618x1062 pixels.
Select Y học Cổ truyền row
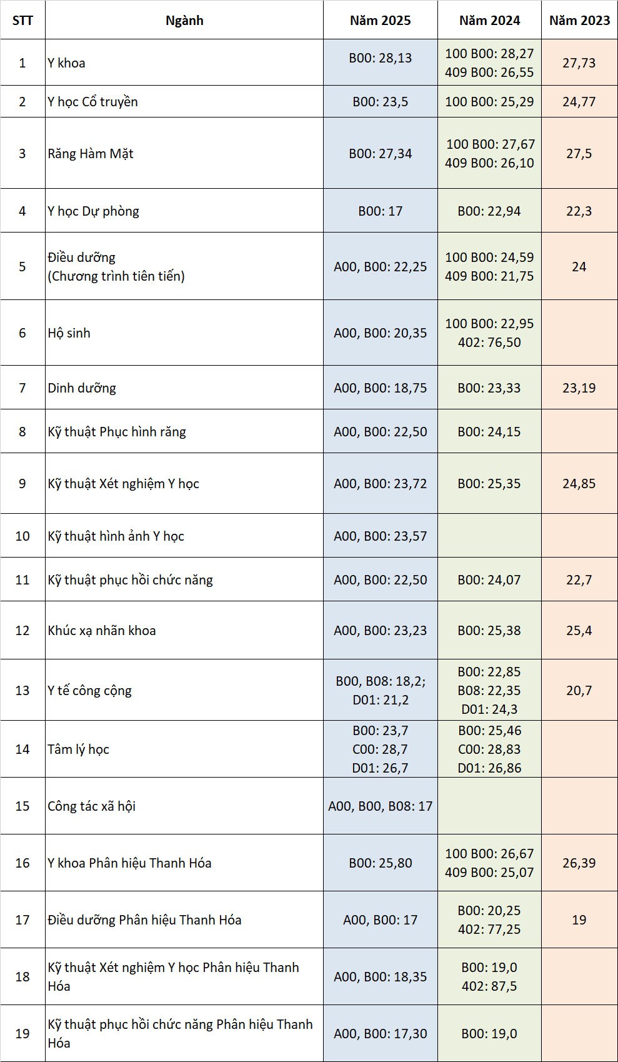(x=309, y=101)
